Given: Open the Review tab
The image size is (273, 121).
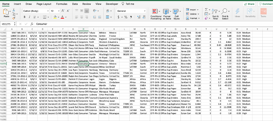Looking at the screenshot, I should click(87, 4).
